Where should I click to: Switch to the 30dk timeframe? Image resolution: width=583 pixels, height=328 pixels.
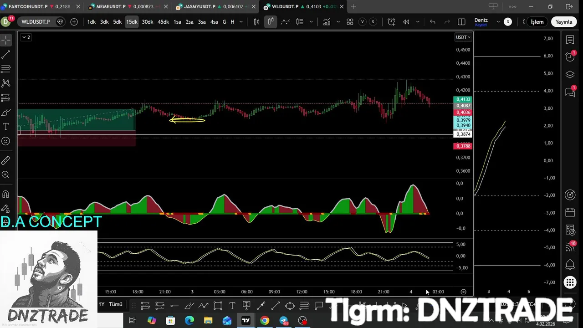click(148, 22)
